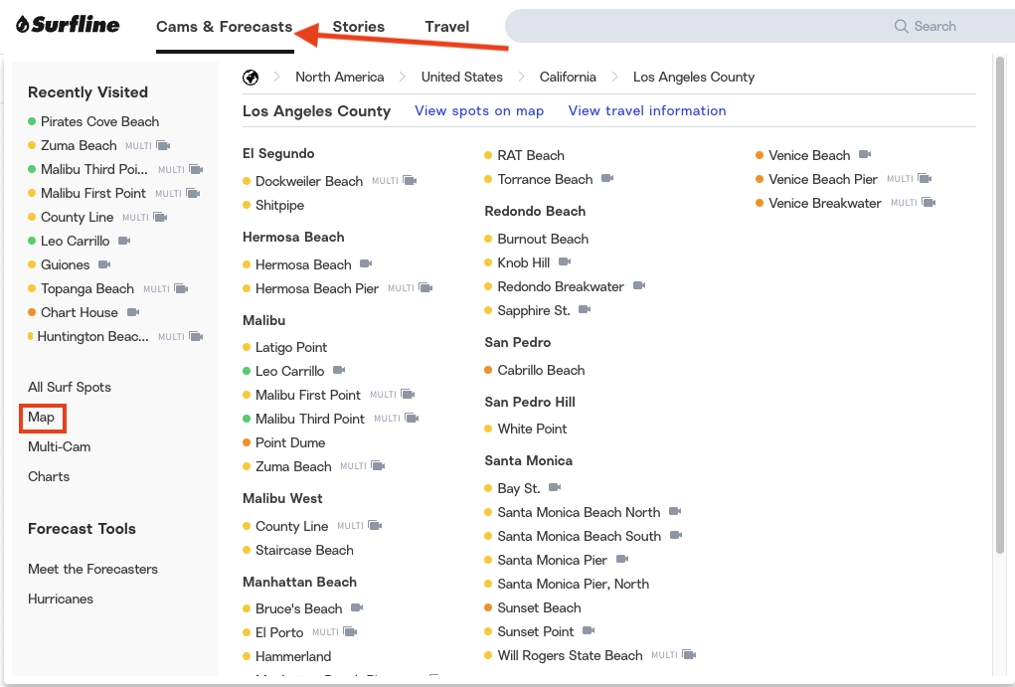Image resolution: width=1015 pixels, height=687 pixels.
Task: Open the Cams & Forecasts tab
Action: click(225, 27)
